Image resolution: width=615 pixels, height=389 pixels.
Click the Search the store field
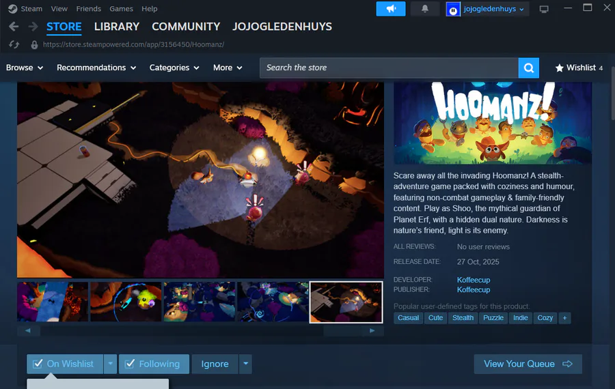389,68
